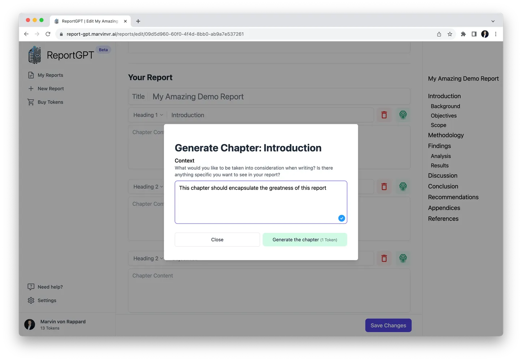Jump to Methodology in the outline
This screenshot has width=522, height=361.
446,135
